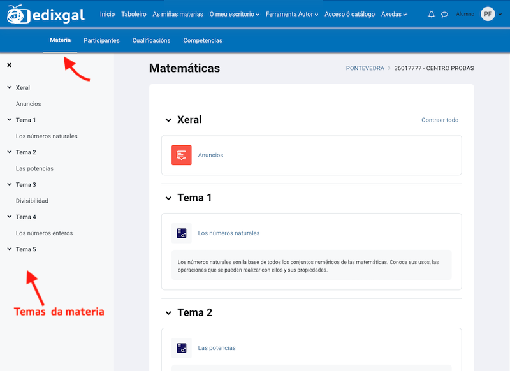The width and height of the screenshot is (510, 371).
Task: Click the Contraer todo link
Action: pos(439,120)
